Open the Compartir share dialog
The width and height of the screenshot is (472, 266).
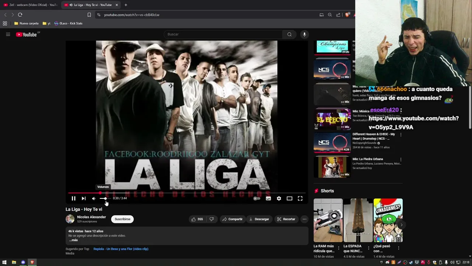click(x=232, y=219)
